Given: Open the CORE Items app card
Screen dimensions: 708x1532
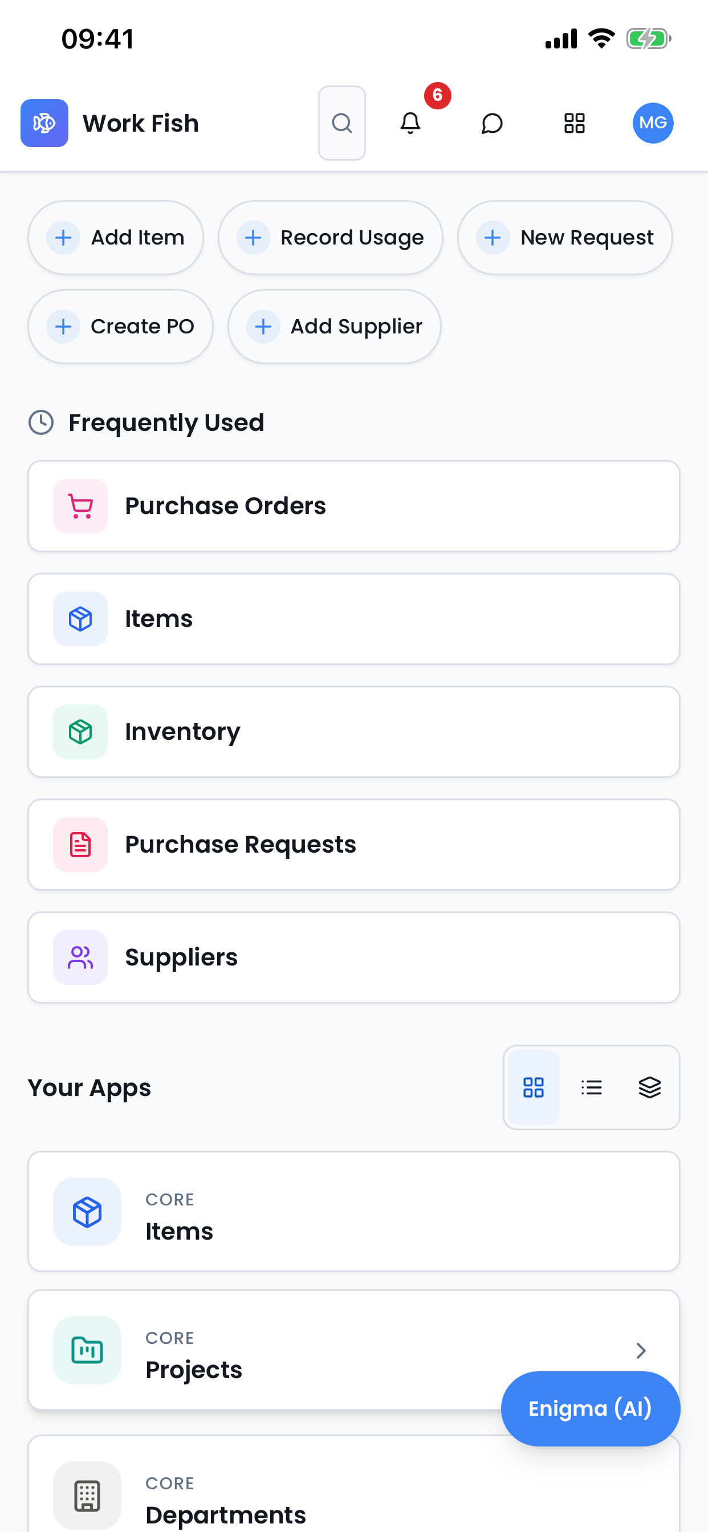Looking at the screenshot, I should [354, 1212].
